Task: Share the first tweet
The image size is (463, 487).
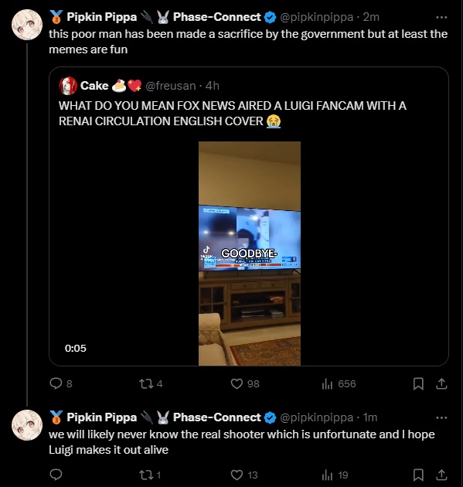Action: pyautogui.click(x=441, y=384)
